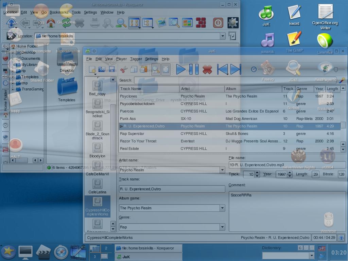Viewport: 348px width, 261px height.
Task: Switch to Konqueror via its taskbar button
Action: tap(148, 248)
